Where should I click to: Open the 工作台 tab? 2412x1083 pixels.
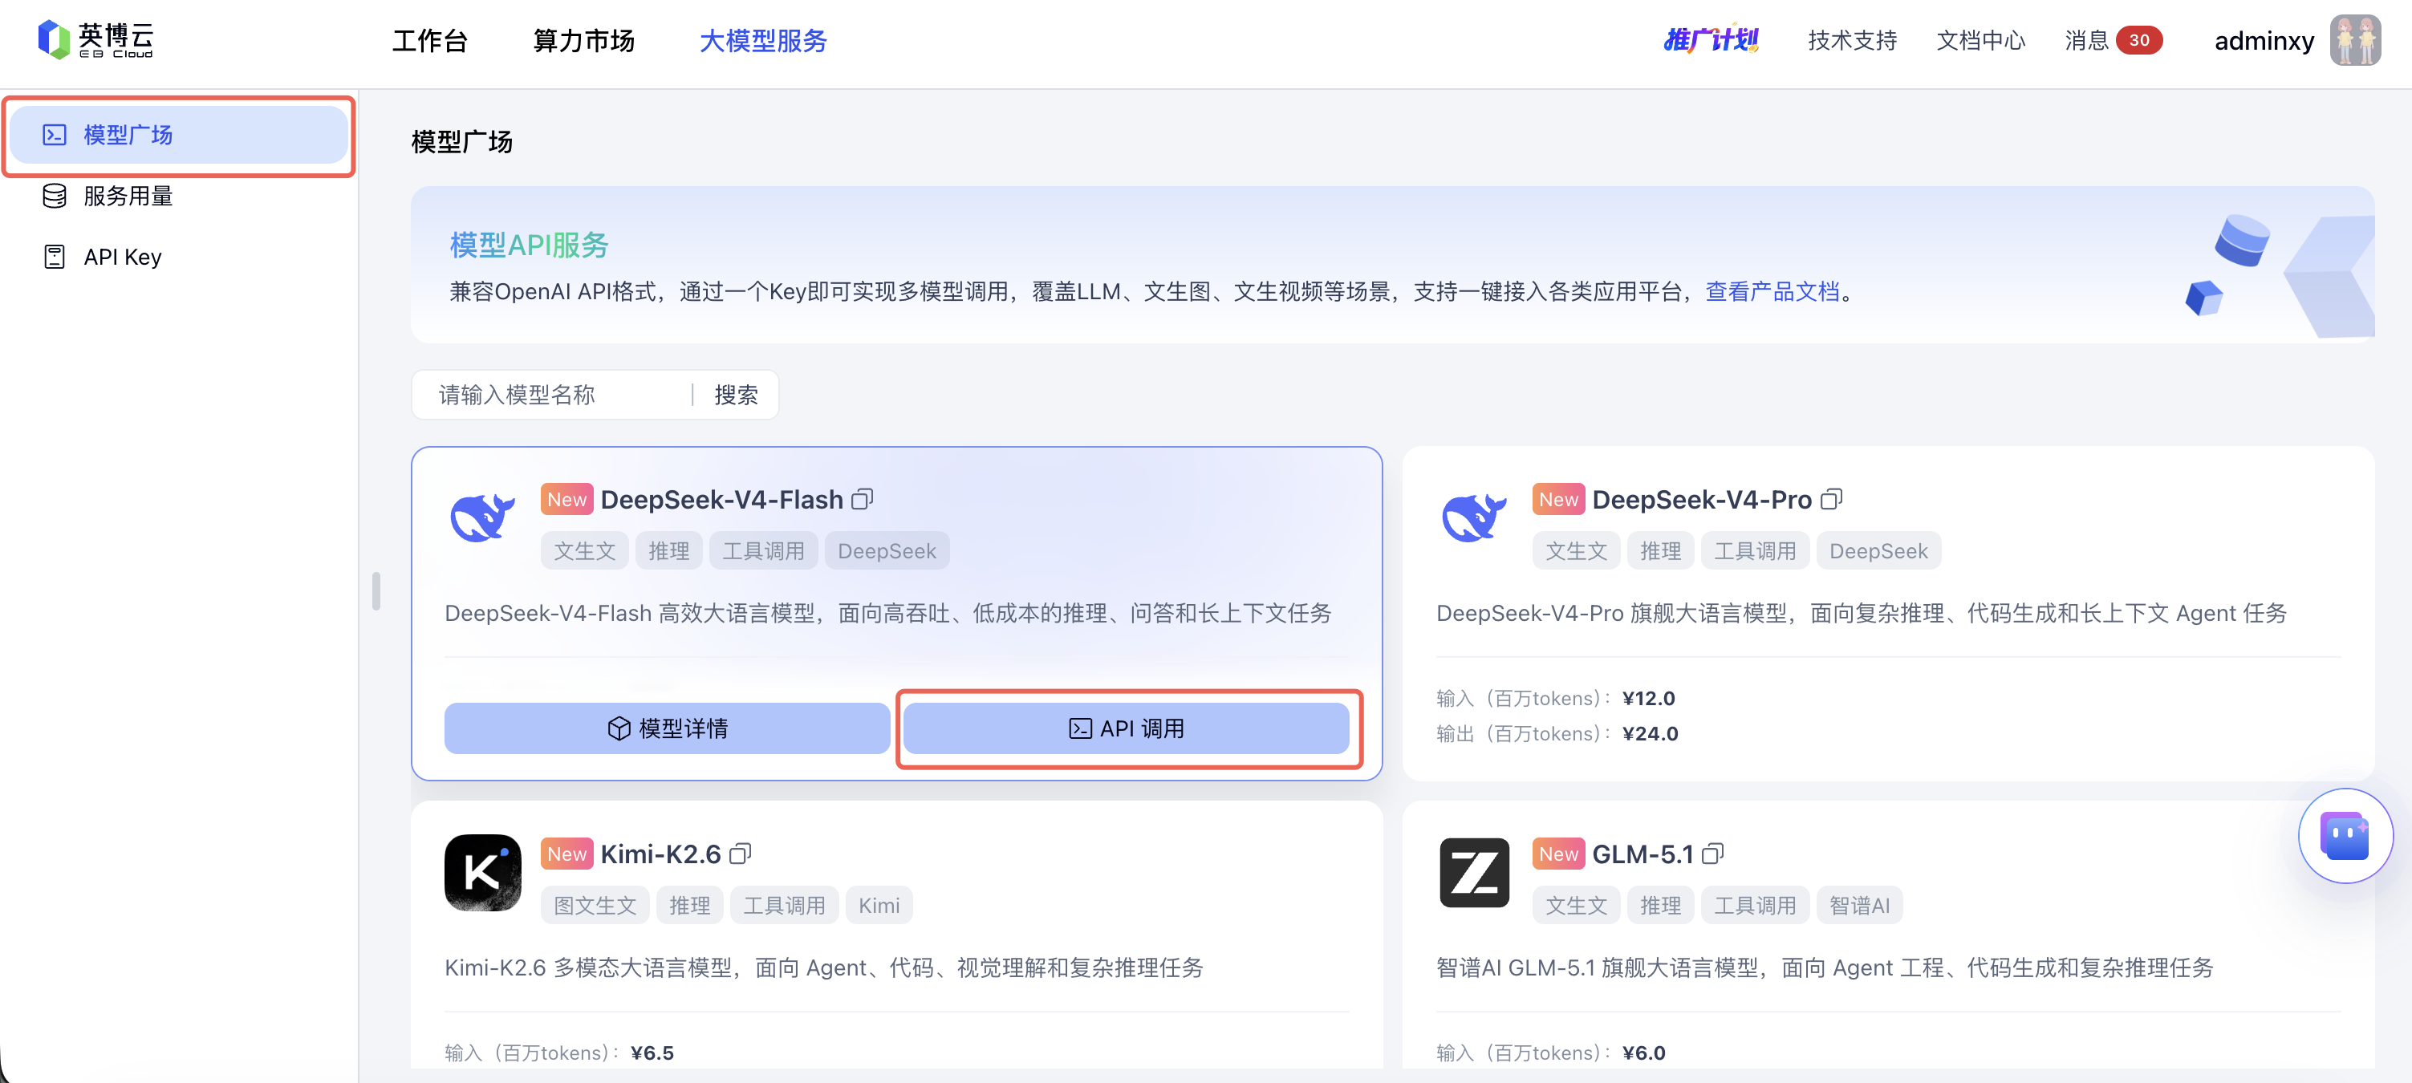pyautogui.click(x=430, y=41)
